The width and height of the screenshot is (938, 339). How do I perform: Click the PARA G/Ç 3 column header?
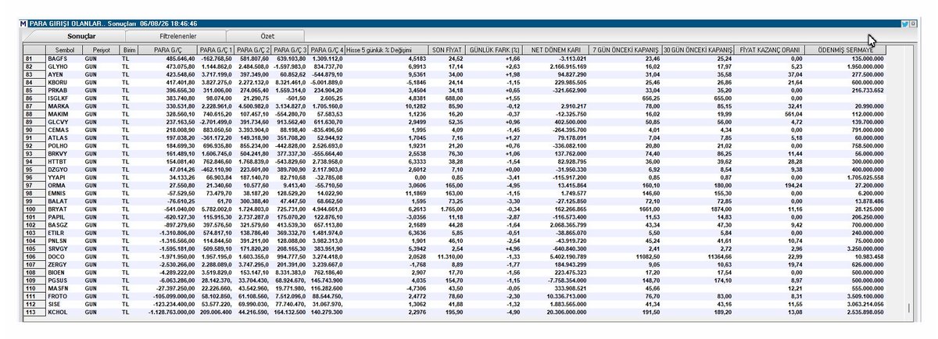[x=290, y=49]
